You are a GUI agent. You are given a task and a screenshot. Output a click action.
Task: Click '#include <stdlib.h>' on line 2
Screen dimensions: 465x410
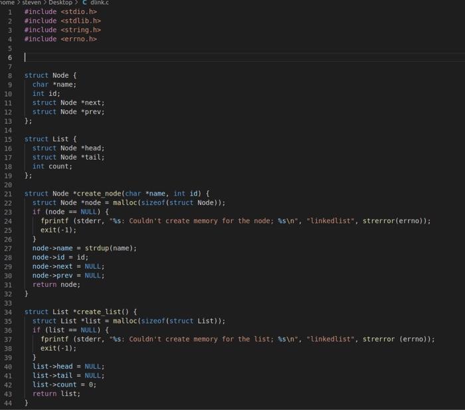pos(62,21)
